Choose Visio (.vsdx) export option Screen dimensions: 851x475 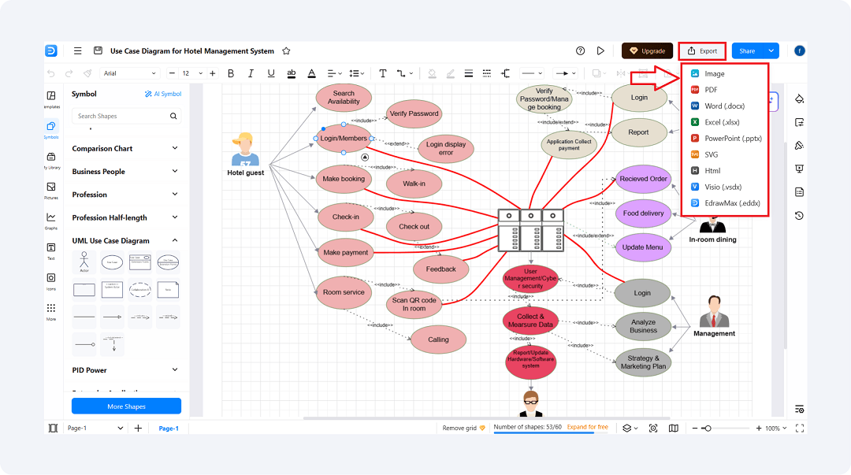[x=724, y=187]
